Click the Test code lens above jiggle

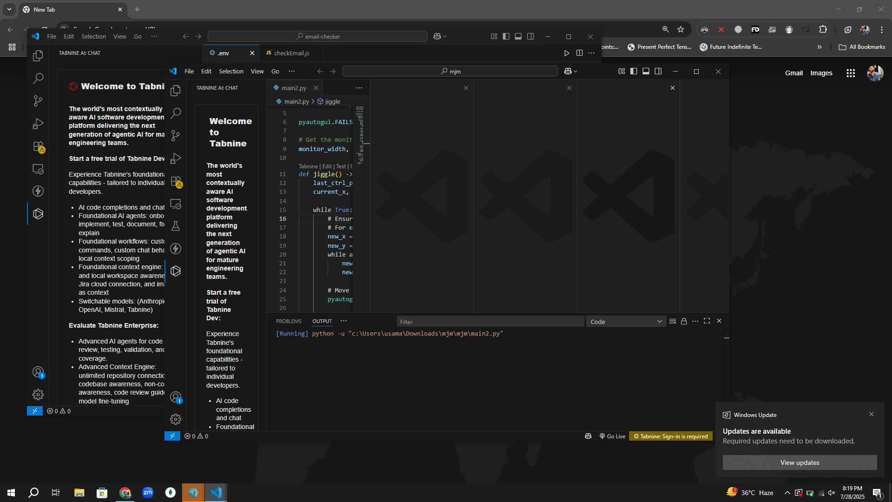coord(341,166)
